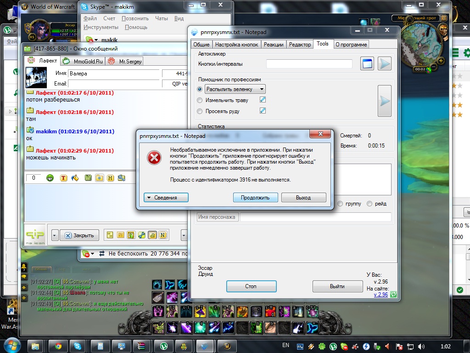Click the Имя field containing Валера
470x353 pixels.
click(114, 74)
